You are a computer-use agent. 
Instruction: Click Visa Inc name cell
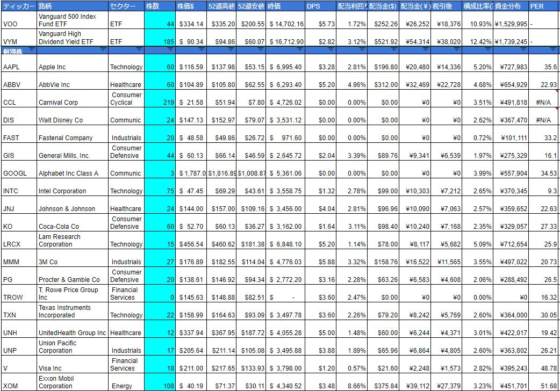(x=73, y=364)
